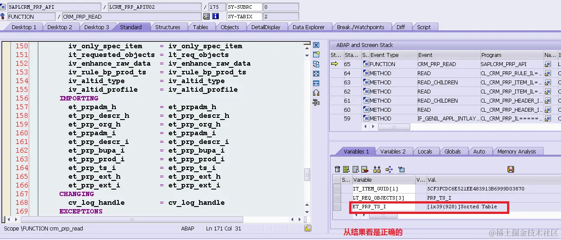
Task: Click the SY-SUBRC field
Action: coord(245,7)
